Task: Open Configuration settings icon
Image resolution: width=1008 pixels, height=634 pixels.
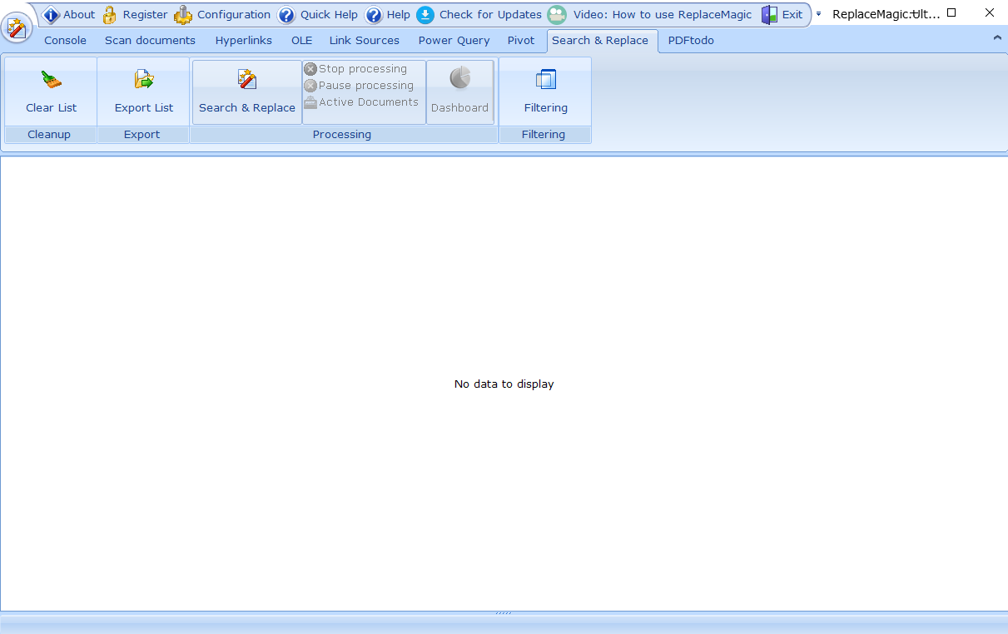Action: click(183, 15)
